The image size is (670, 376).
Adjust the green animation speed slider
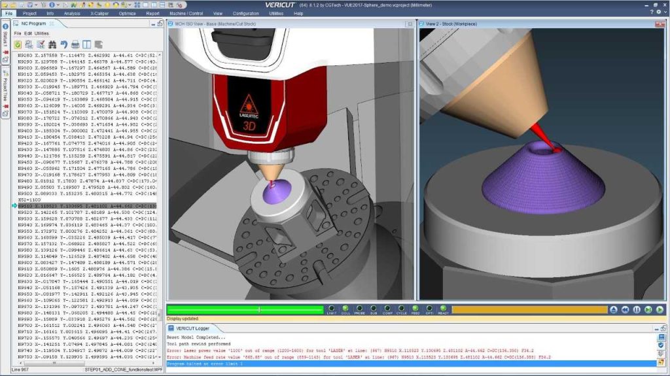pos(260,309)
